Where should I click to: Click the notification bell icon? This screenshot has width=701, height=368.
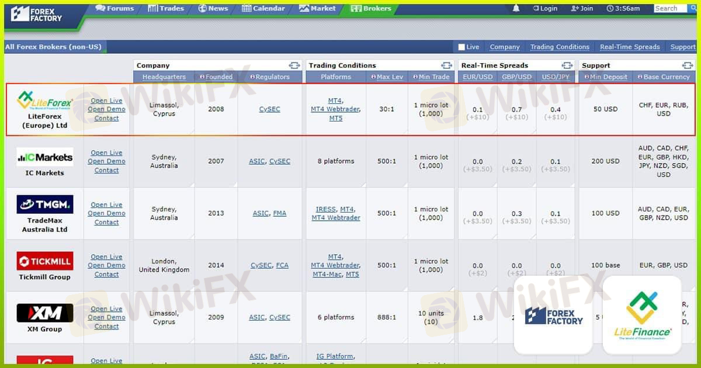516,8
